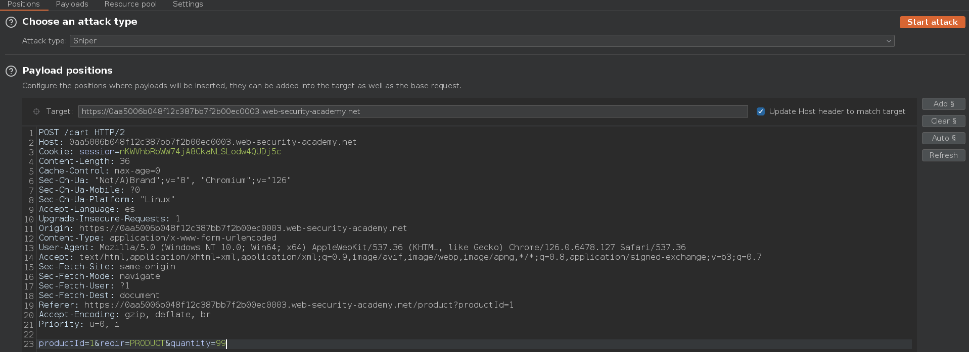This screenshot has width=969, height=352.
Task: Toggle Update Host header to match target
Action: coord(760,111)
